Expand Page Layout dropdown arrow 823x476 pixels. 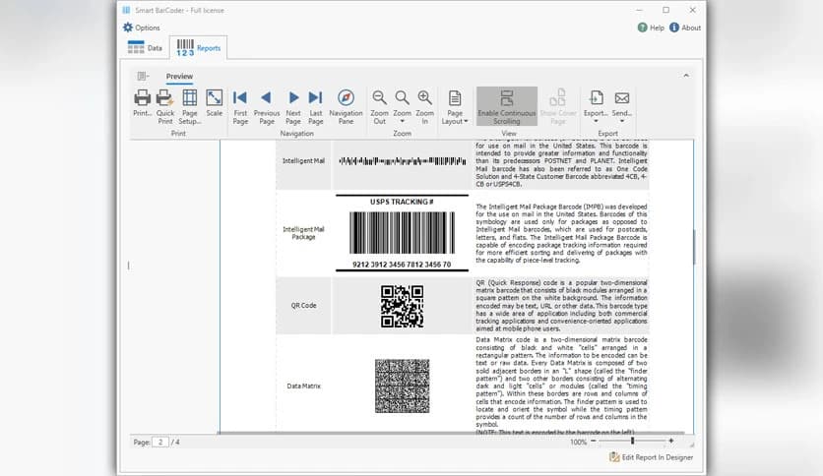tap(466, 122)
